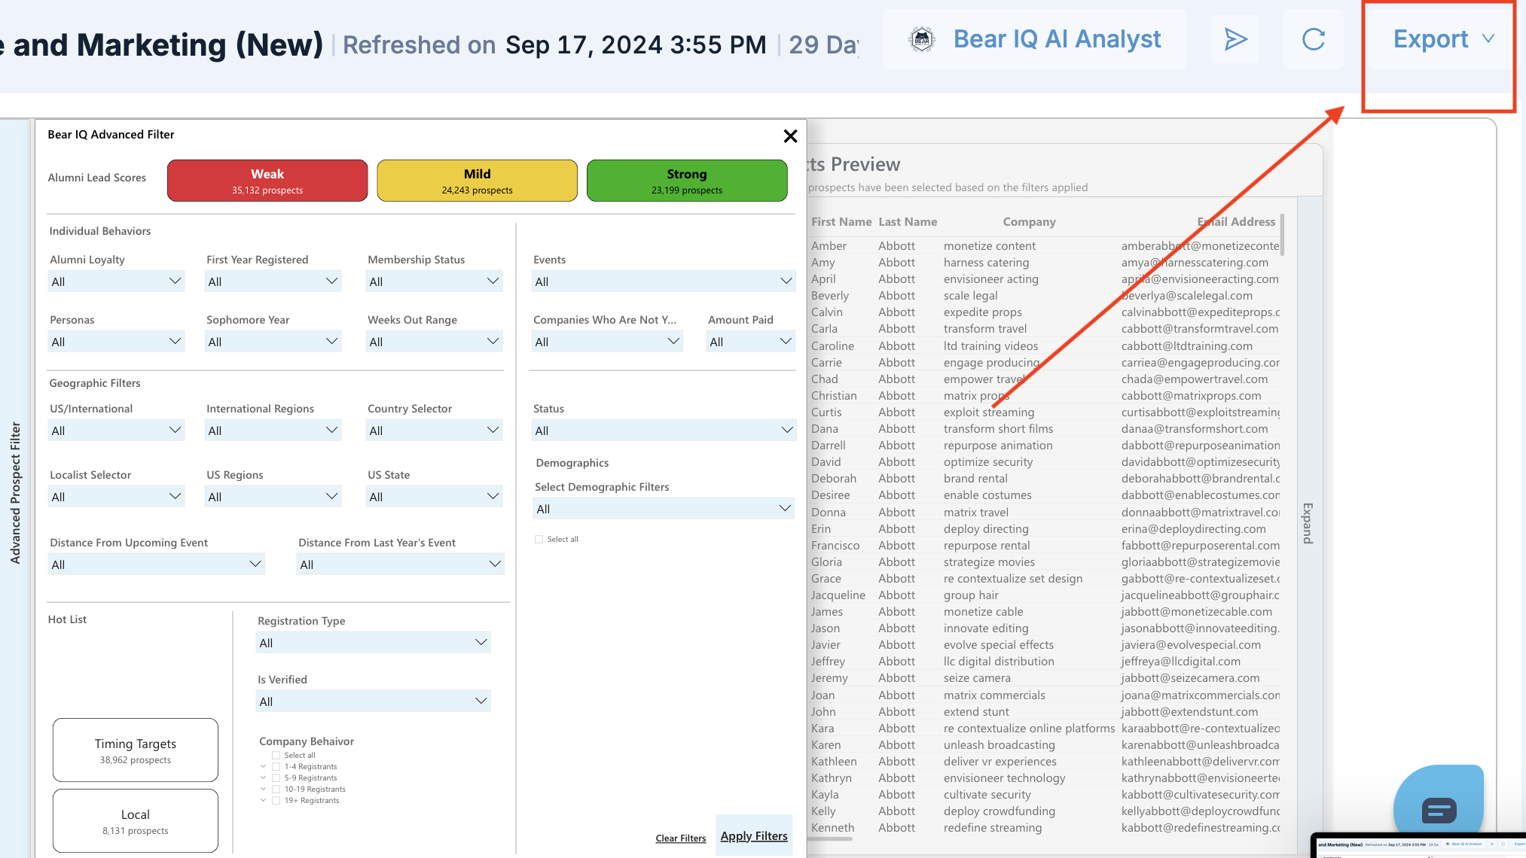
Task: Click the send paper-plane icon
Action: 1235,39
